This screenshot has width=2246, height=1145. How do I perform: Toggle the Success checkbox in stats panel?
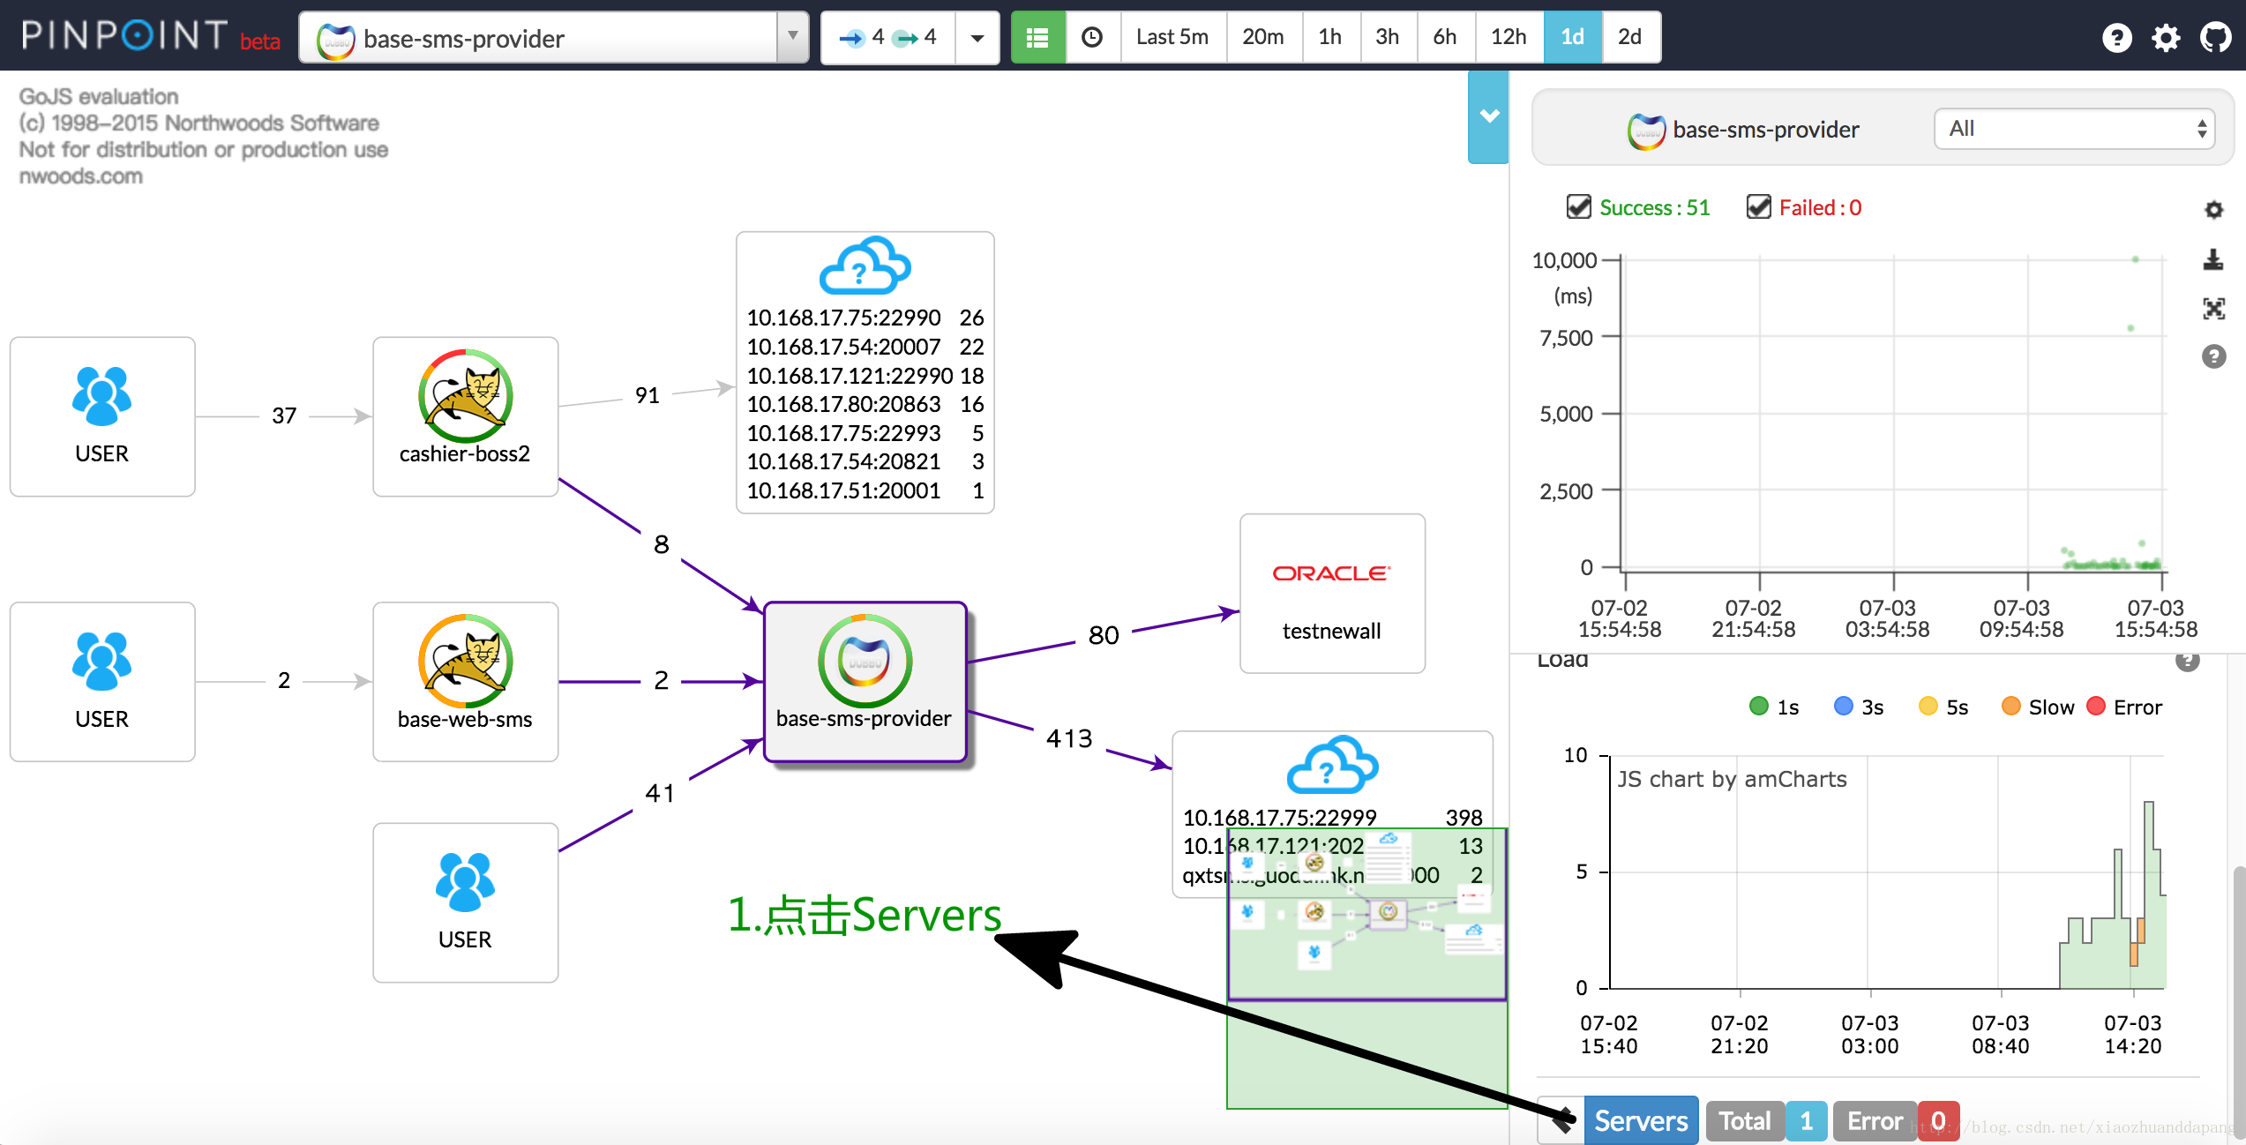point(1577,207)
